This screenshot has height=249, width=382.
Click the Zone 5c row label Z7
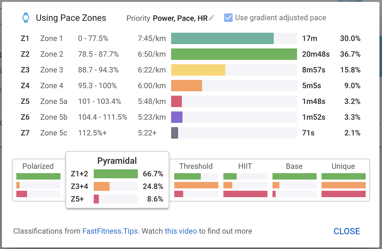pos(25,133)
